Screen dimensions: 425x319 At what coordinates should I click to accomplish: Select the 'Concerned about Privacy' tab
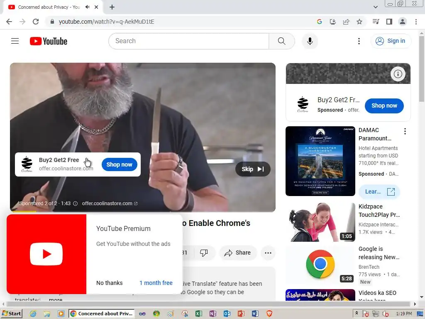tap(49, 7)
